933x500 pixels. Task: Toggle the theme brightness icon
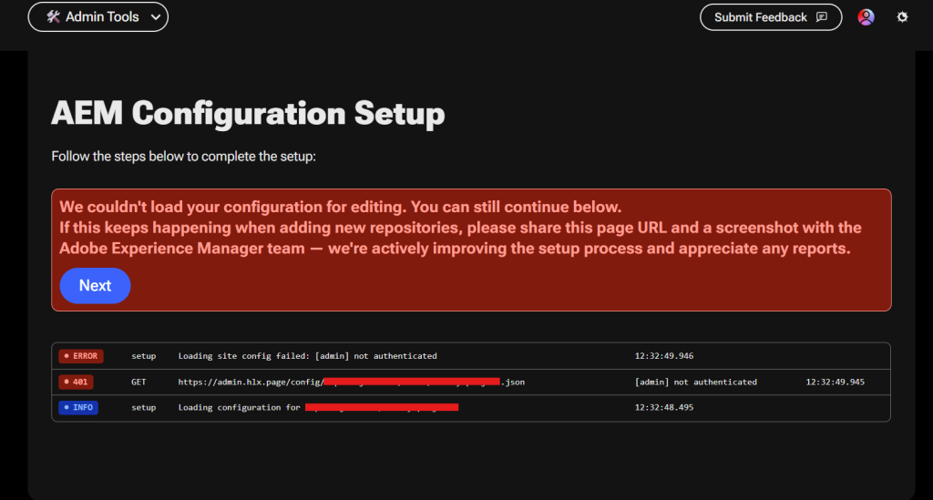(x=902, y=17)
